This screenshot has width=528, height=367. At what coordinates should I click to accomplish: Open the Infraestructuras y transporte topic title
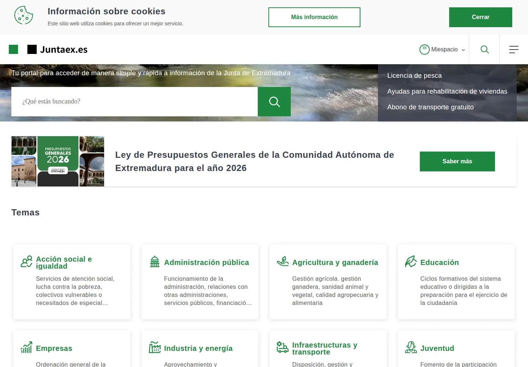324,348
